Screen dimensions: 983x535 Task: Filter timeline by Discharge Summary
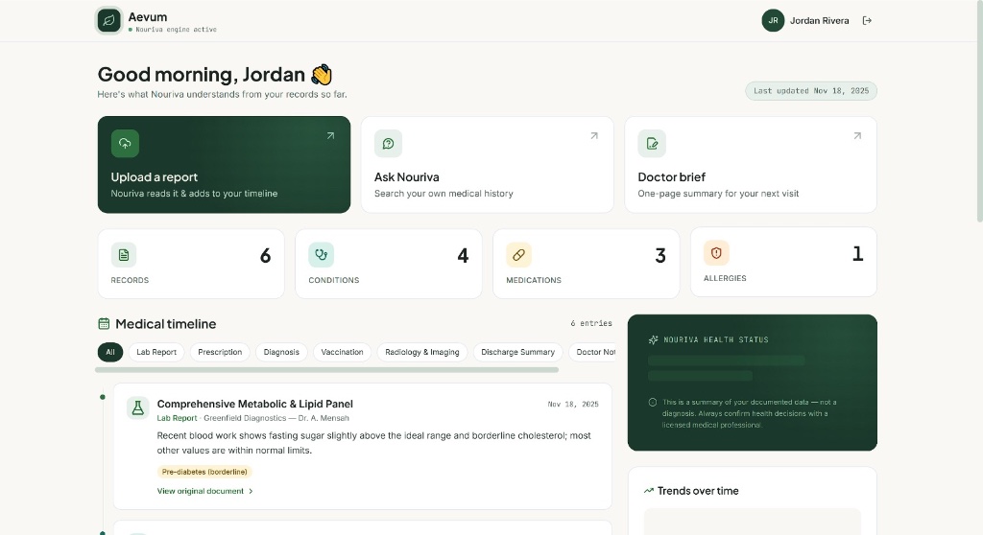(517, 352)
